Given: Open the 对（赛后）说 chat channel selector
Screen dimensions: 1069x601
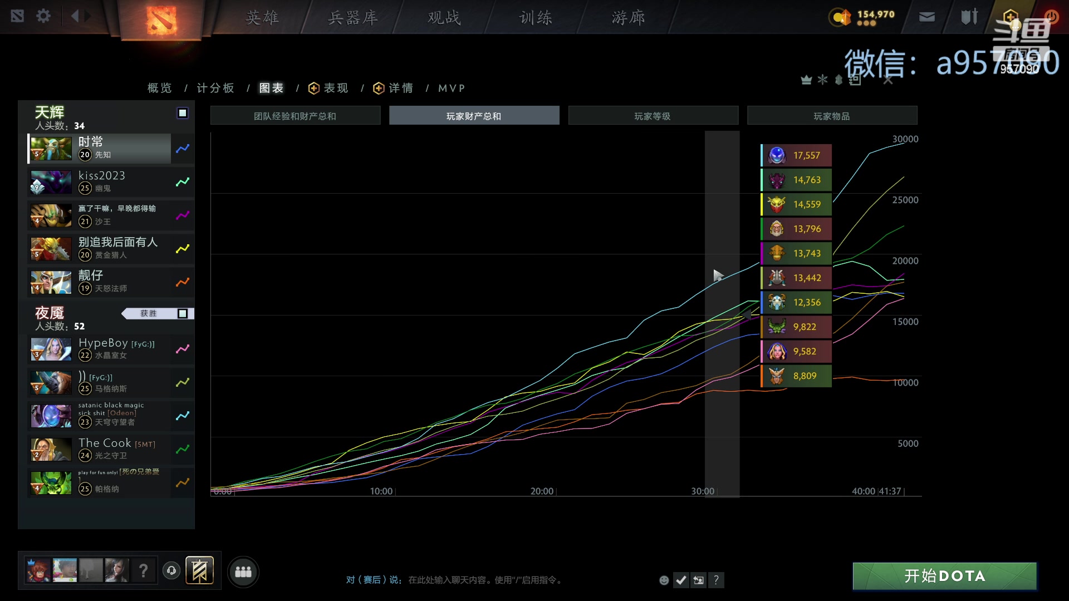Looking at the screenshot, I should [374, 579].
